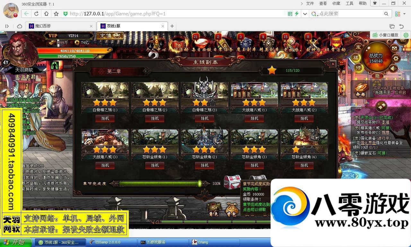Click the 点此搜索 search box
This screenshot has height=247, width=411.
coord(350,14)
